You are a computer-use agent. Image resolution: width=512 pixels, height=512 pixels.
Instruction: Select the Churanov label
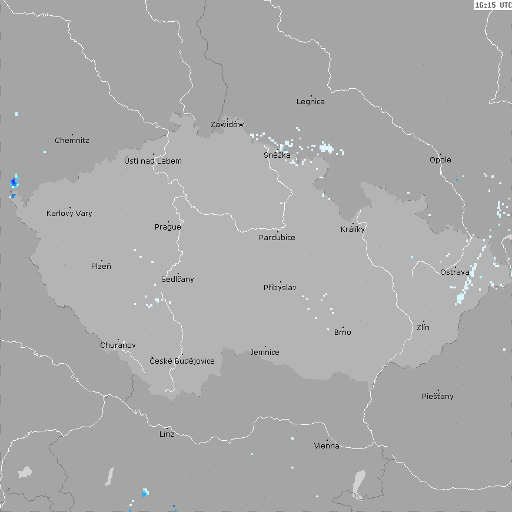point(118,345)
